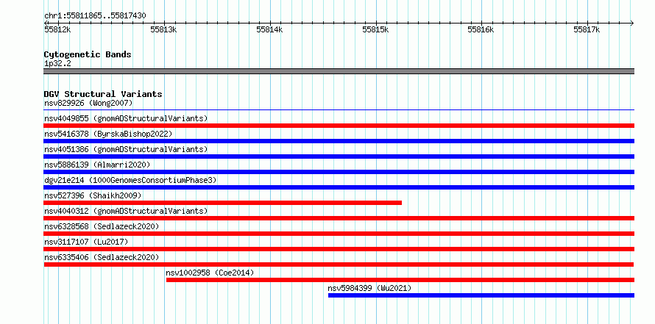Click the short red bar for nsv527396
This screenshot has height=324, width=655.
click(x=223, y=203)
